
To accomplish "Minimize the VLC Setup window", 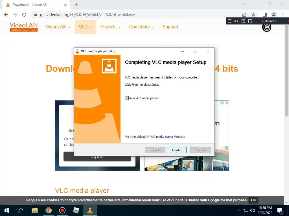I will click(182, 51).
